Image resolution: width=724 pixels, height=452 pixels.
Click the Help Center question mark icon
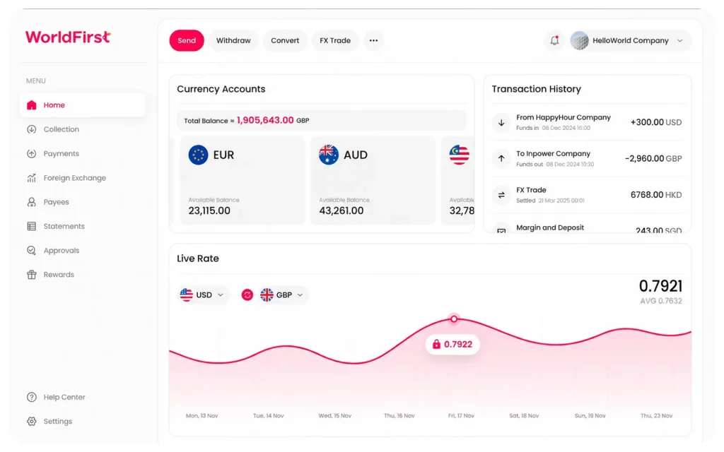pyautogui.click(x=31, y=397)
